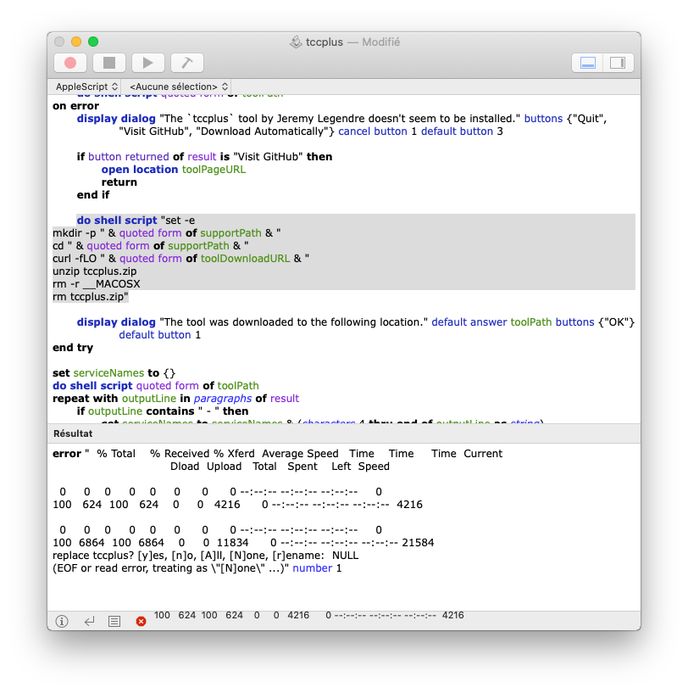Click 'replace tccplus?' line in result

pyautogui.click(x=205, y=556)
